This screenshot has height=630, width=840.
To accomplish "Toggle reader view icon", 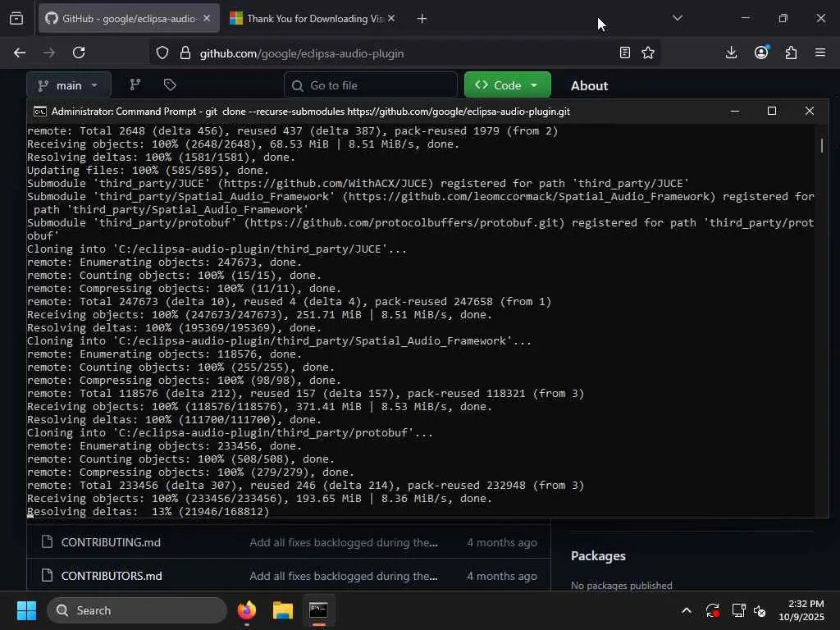I will (624, 52).
